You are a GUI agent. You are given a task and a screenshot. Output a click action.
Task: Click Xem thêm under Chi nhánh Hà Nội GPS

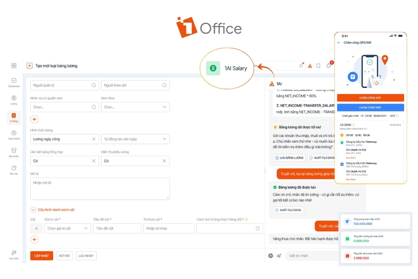click(351, 158)
